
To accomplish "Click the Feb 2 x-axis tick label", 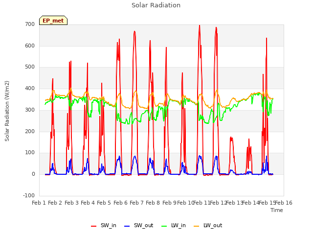I will (55, 203).
